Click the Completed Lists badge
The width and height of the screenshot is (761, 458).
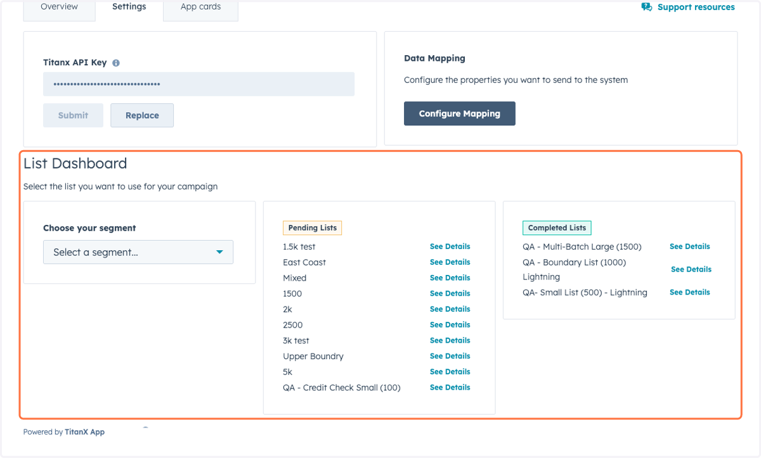point(557,228)
